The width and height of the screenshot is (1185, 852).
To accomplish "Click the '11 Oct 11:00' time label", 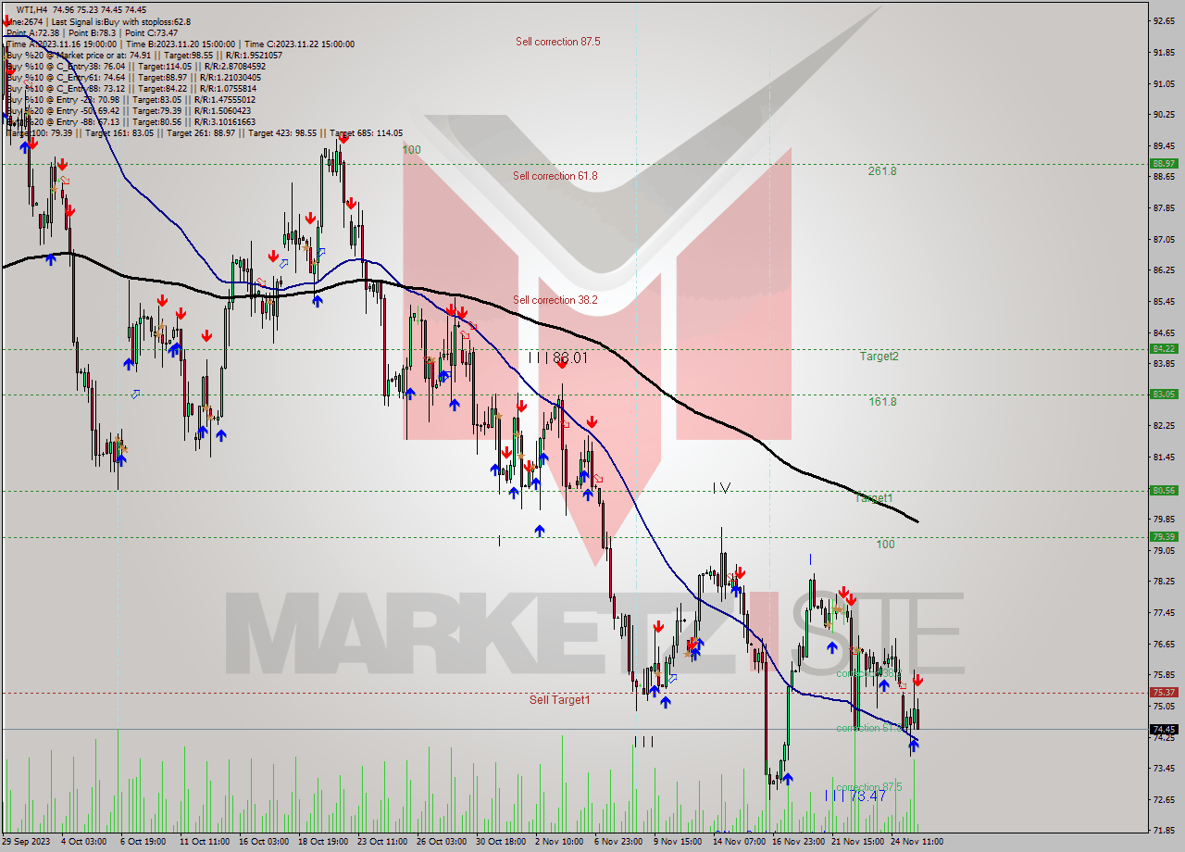I will (205, 842).
